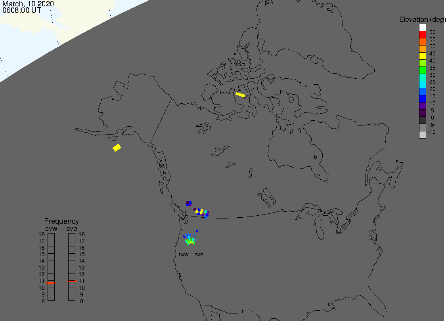Click the 8 label right of the cve bar

pos(82,301)
